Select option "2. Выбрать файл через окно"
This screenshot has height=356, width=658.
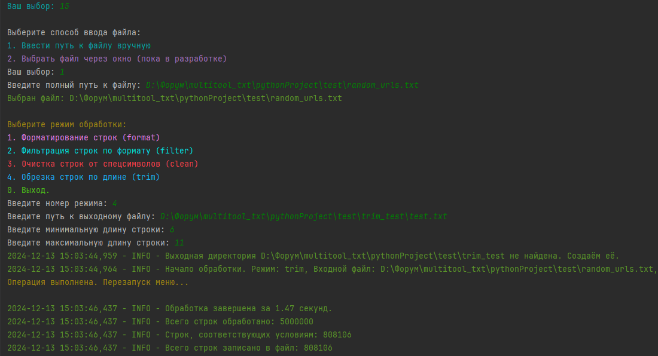coord(117,59)
